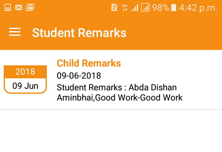Screen dimensions: 222x152
Task: Tap the 98% battery percentage
Action: (160, 8)
